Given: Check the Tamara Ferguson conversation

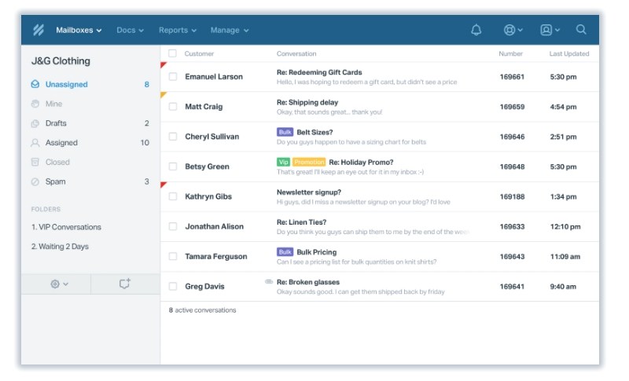Looking at the screenshot, I should pyautogui.click(x=173, y=256).
